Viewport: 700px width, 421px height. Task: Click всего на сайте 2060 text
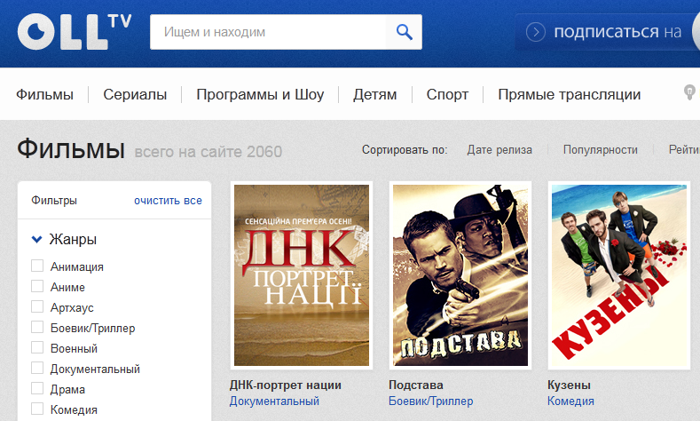click(x=208, y=152)
